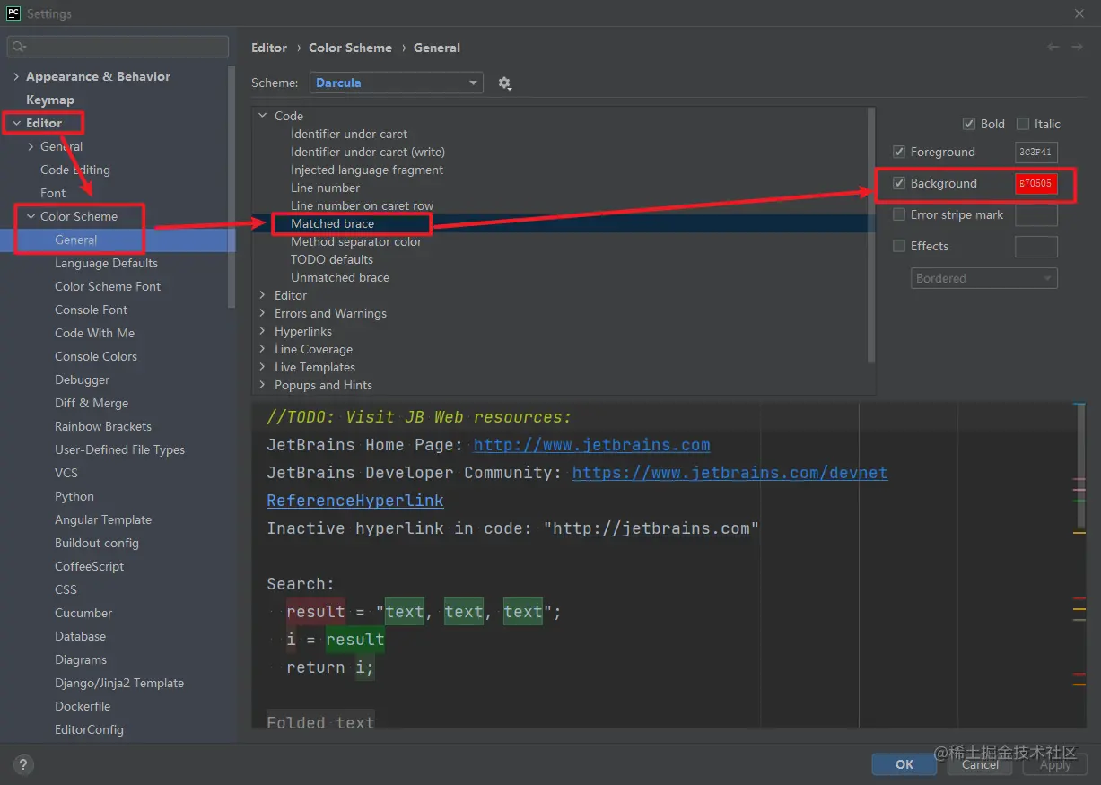Select Font under Editor
Screen dimensions: 1101x785
click(x=53, y=193)
